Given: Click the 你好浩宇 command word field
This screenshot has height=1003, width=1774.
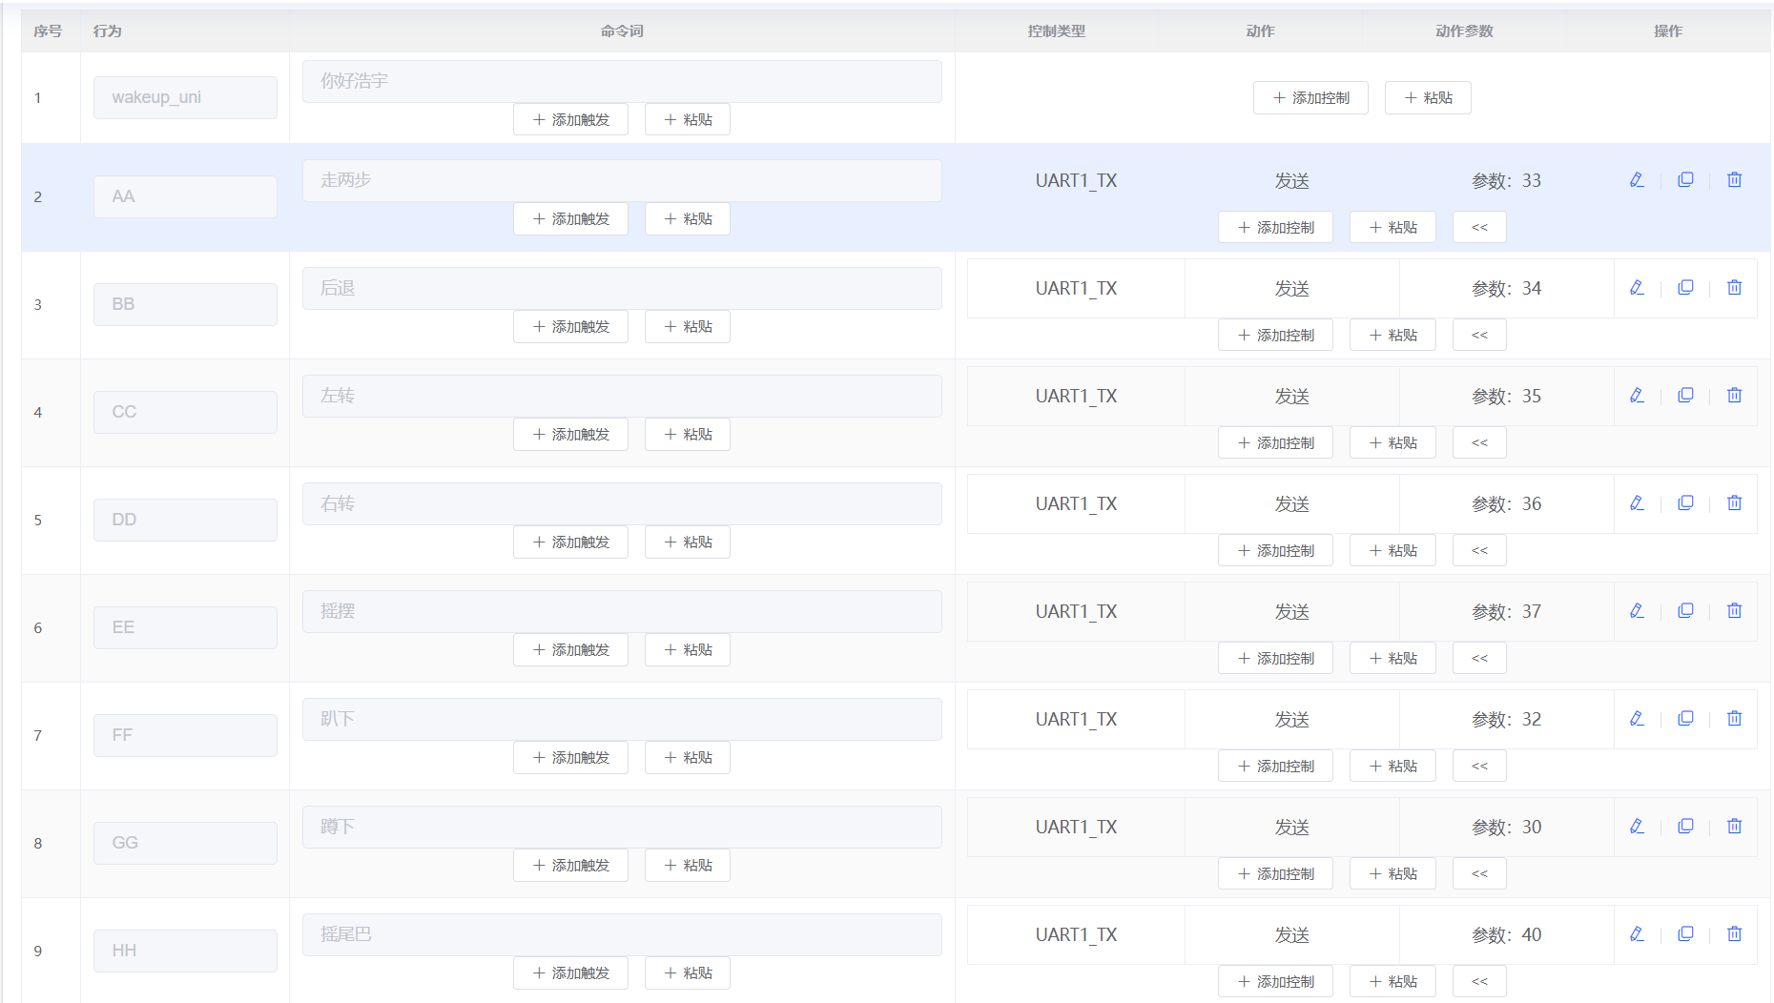Looking at the screenshot, I should click(x=622, y=82).
